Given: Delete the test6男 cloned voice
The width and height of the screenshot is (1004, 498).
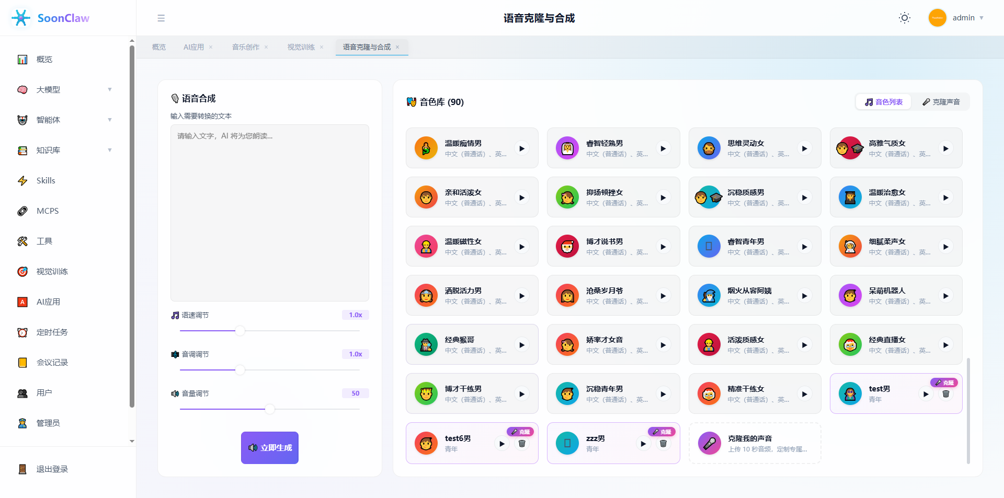Looking at the screenshot, I should pos(522,444).
